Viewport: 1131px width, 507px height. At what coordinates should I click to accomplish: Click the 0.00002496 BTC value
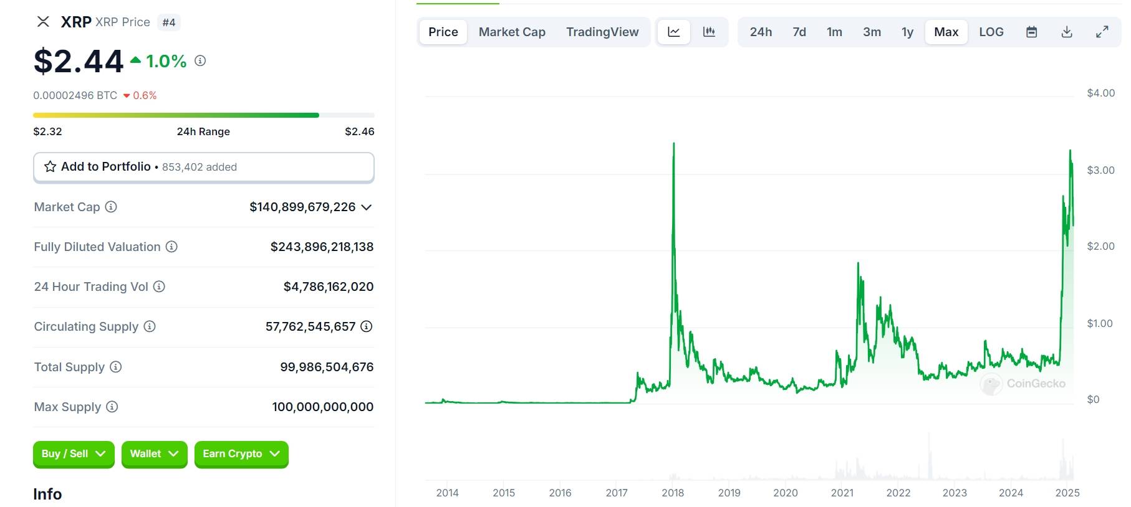[75, 95]
